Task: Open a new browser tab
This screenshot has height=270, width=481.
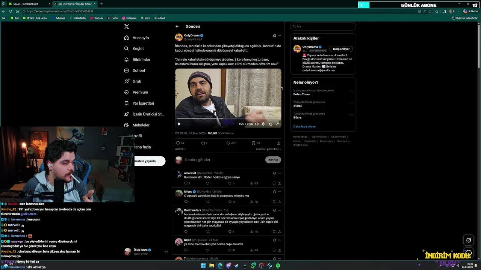Action: 101,4
